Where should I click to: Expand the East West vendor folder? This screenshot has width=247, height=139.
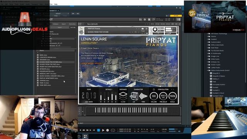point(208,48)
